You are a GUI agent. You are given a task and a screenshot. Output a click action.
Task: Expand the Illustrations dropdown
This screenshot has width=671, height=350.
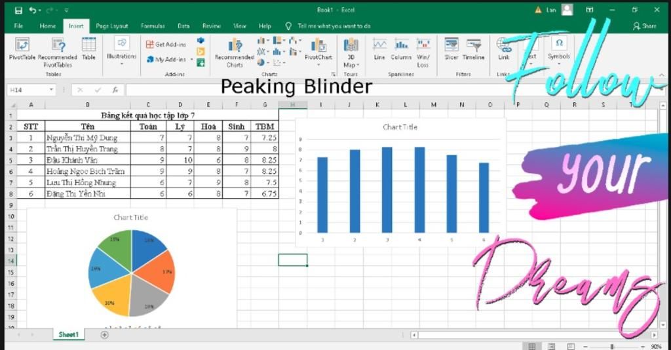pos(121,64)
